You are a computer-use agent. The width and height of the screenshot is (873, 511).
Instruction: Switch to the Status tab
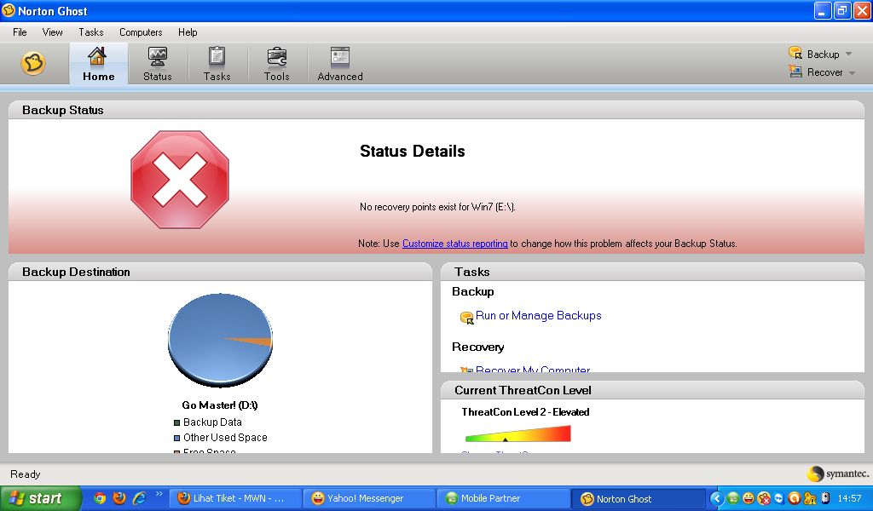click(x=158, y=64)
